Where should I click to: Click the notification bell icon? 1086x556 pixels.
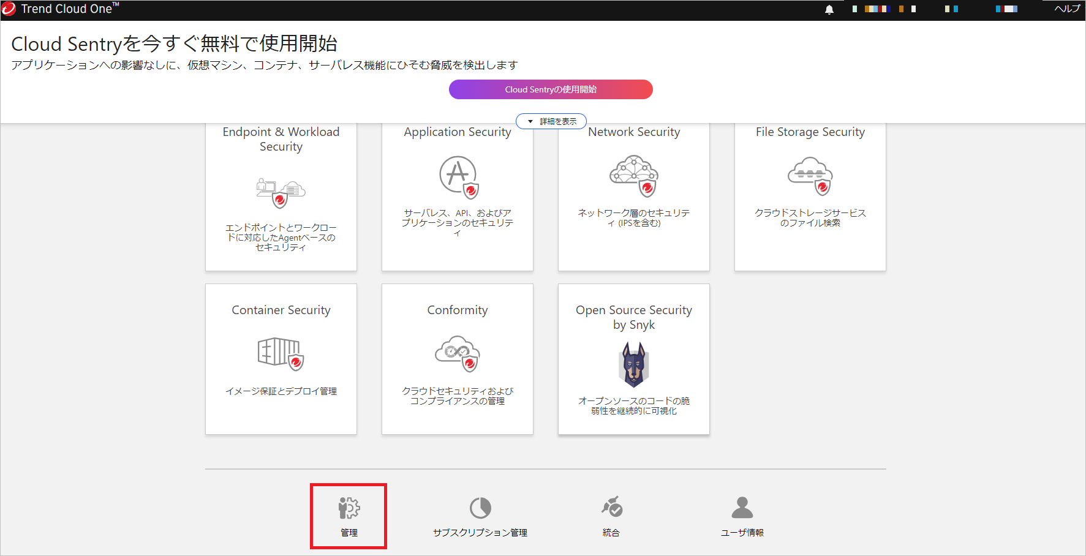click(829, 9)
